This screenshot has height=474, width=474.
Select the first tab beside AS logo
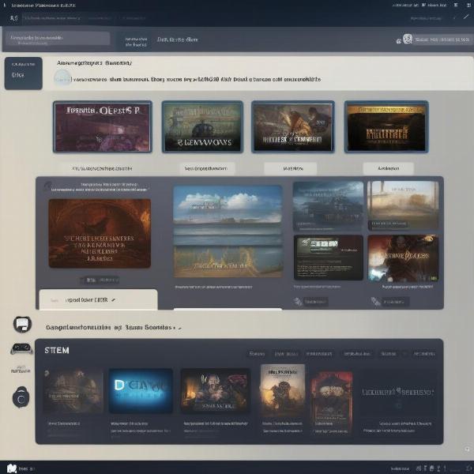52,18
